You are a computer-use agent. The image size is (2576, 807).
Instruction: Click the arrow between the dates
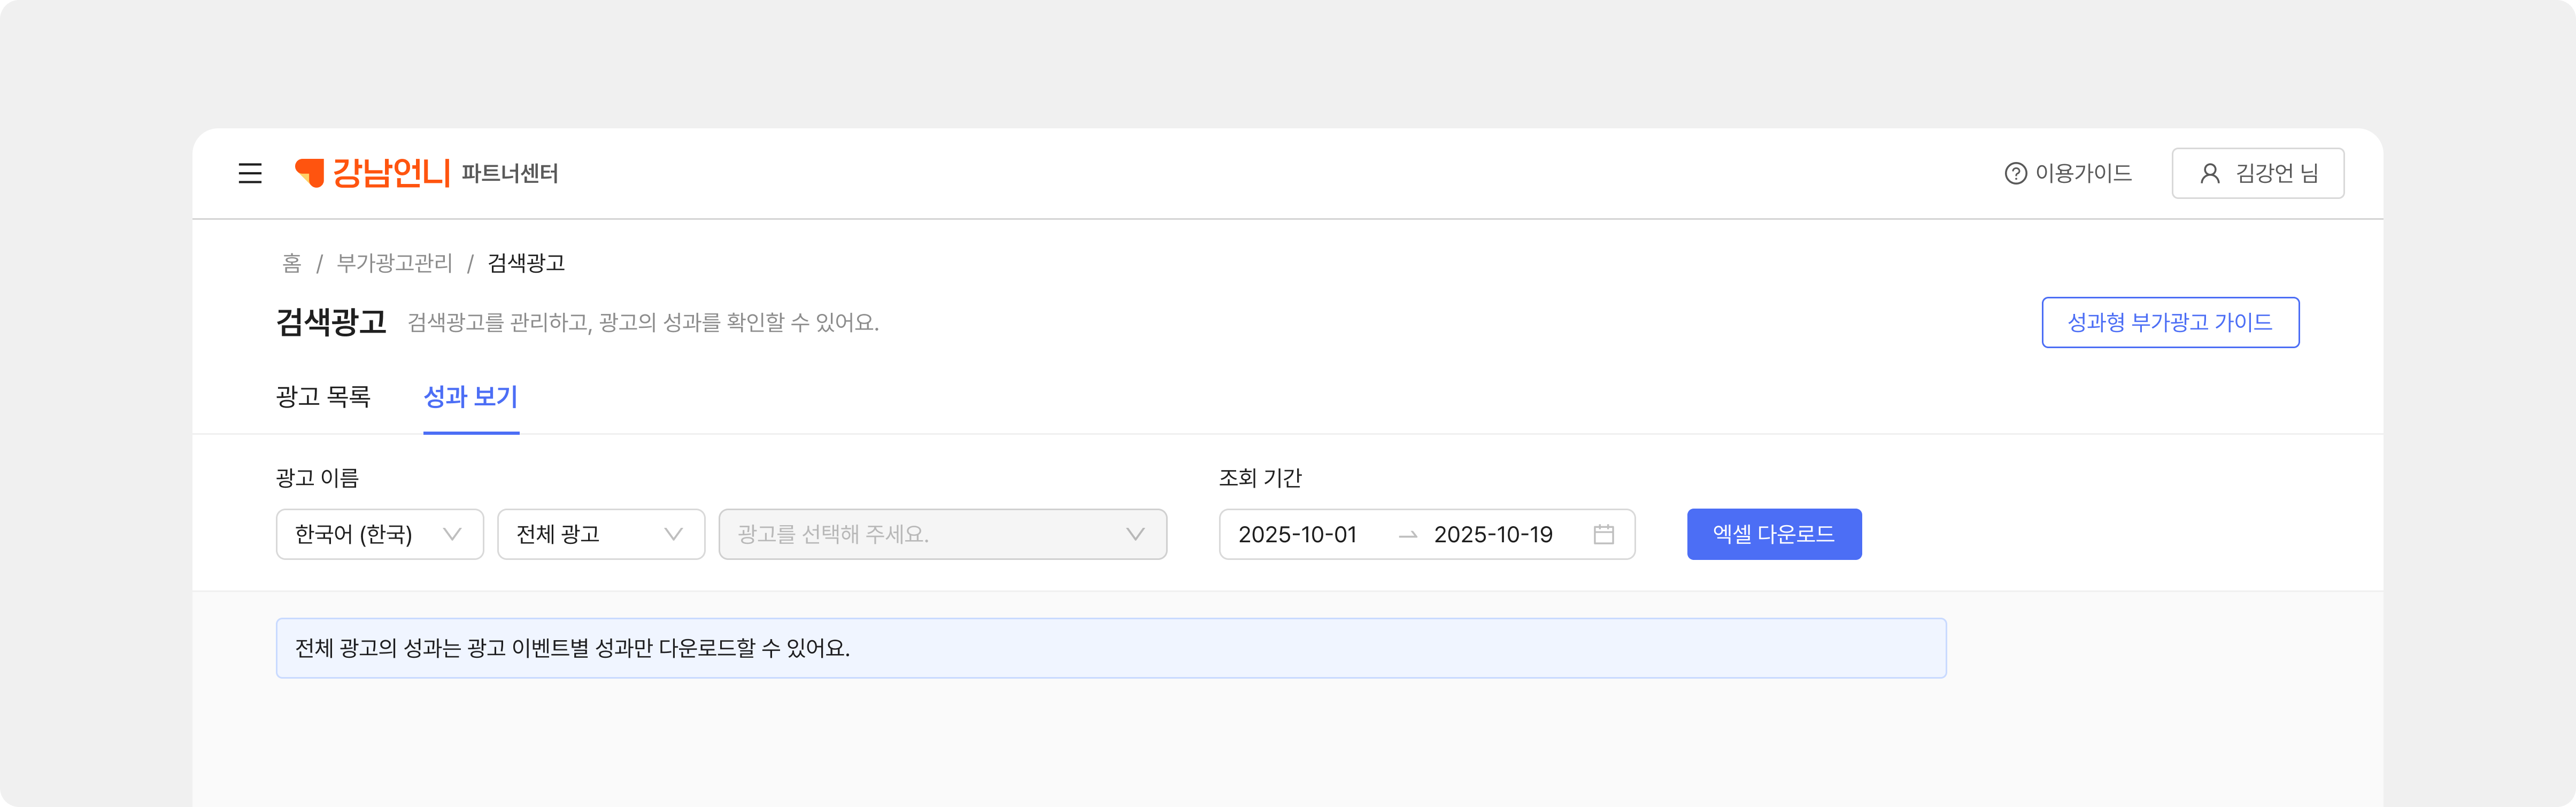coord(1408,535)
